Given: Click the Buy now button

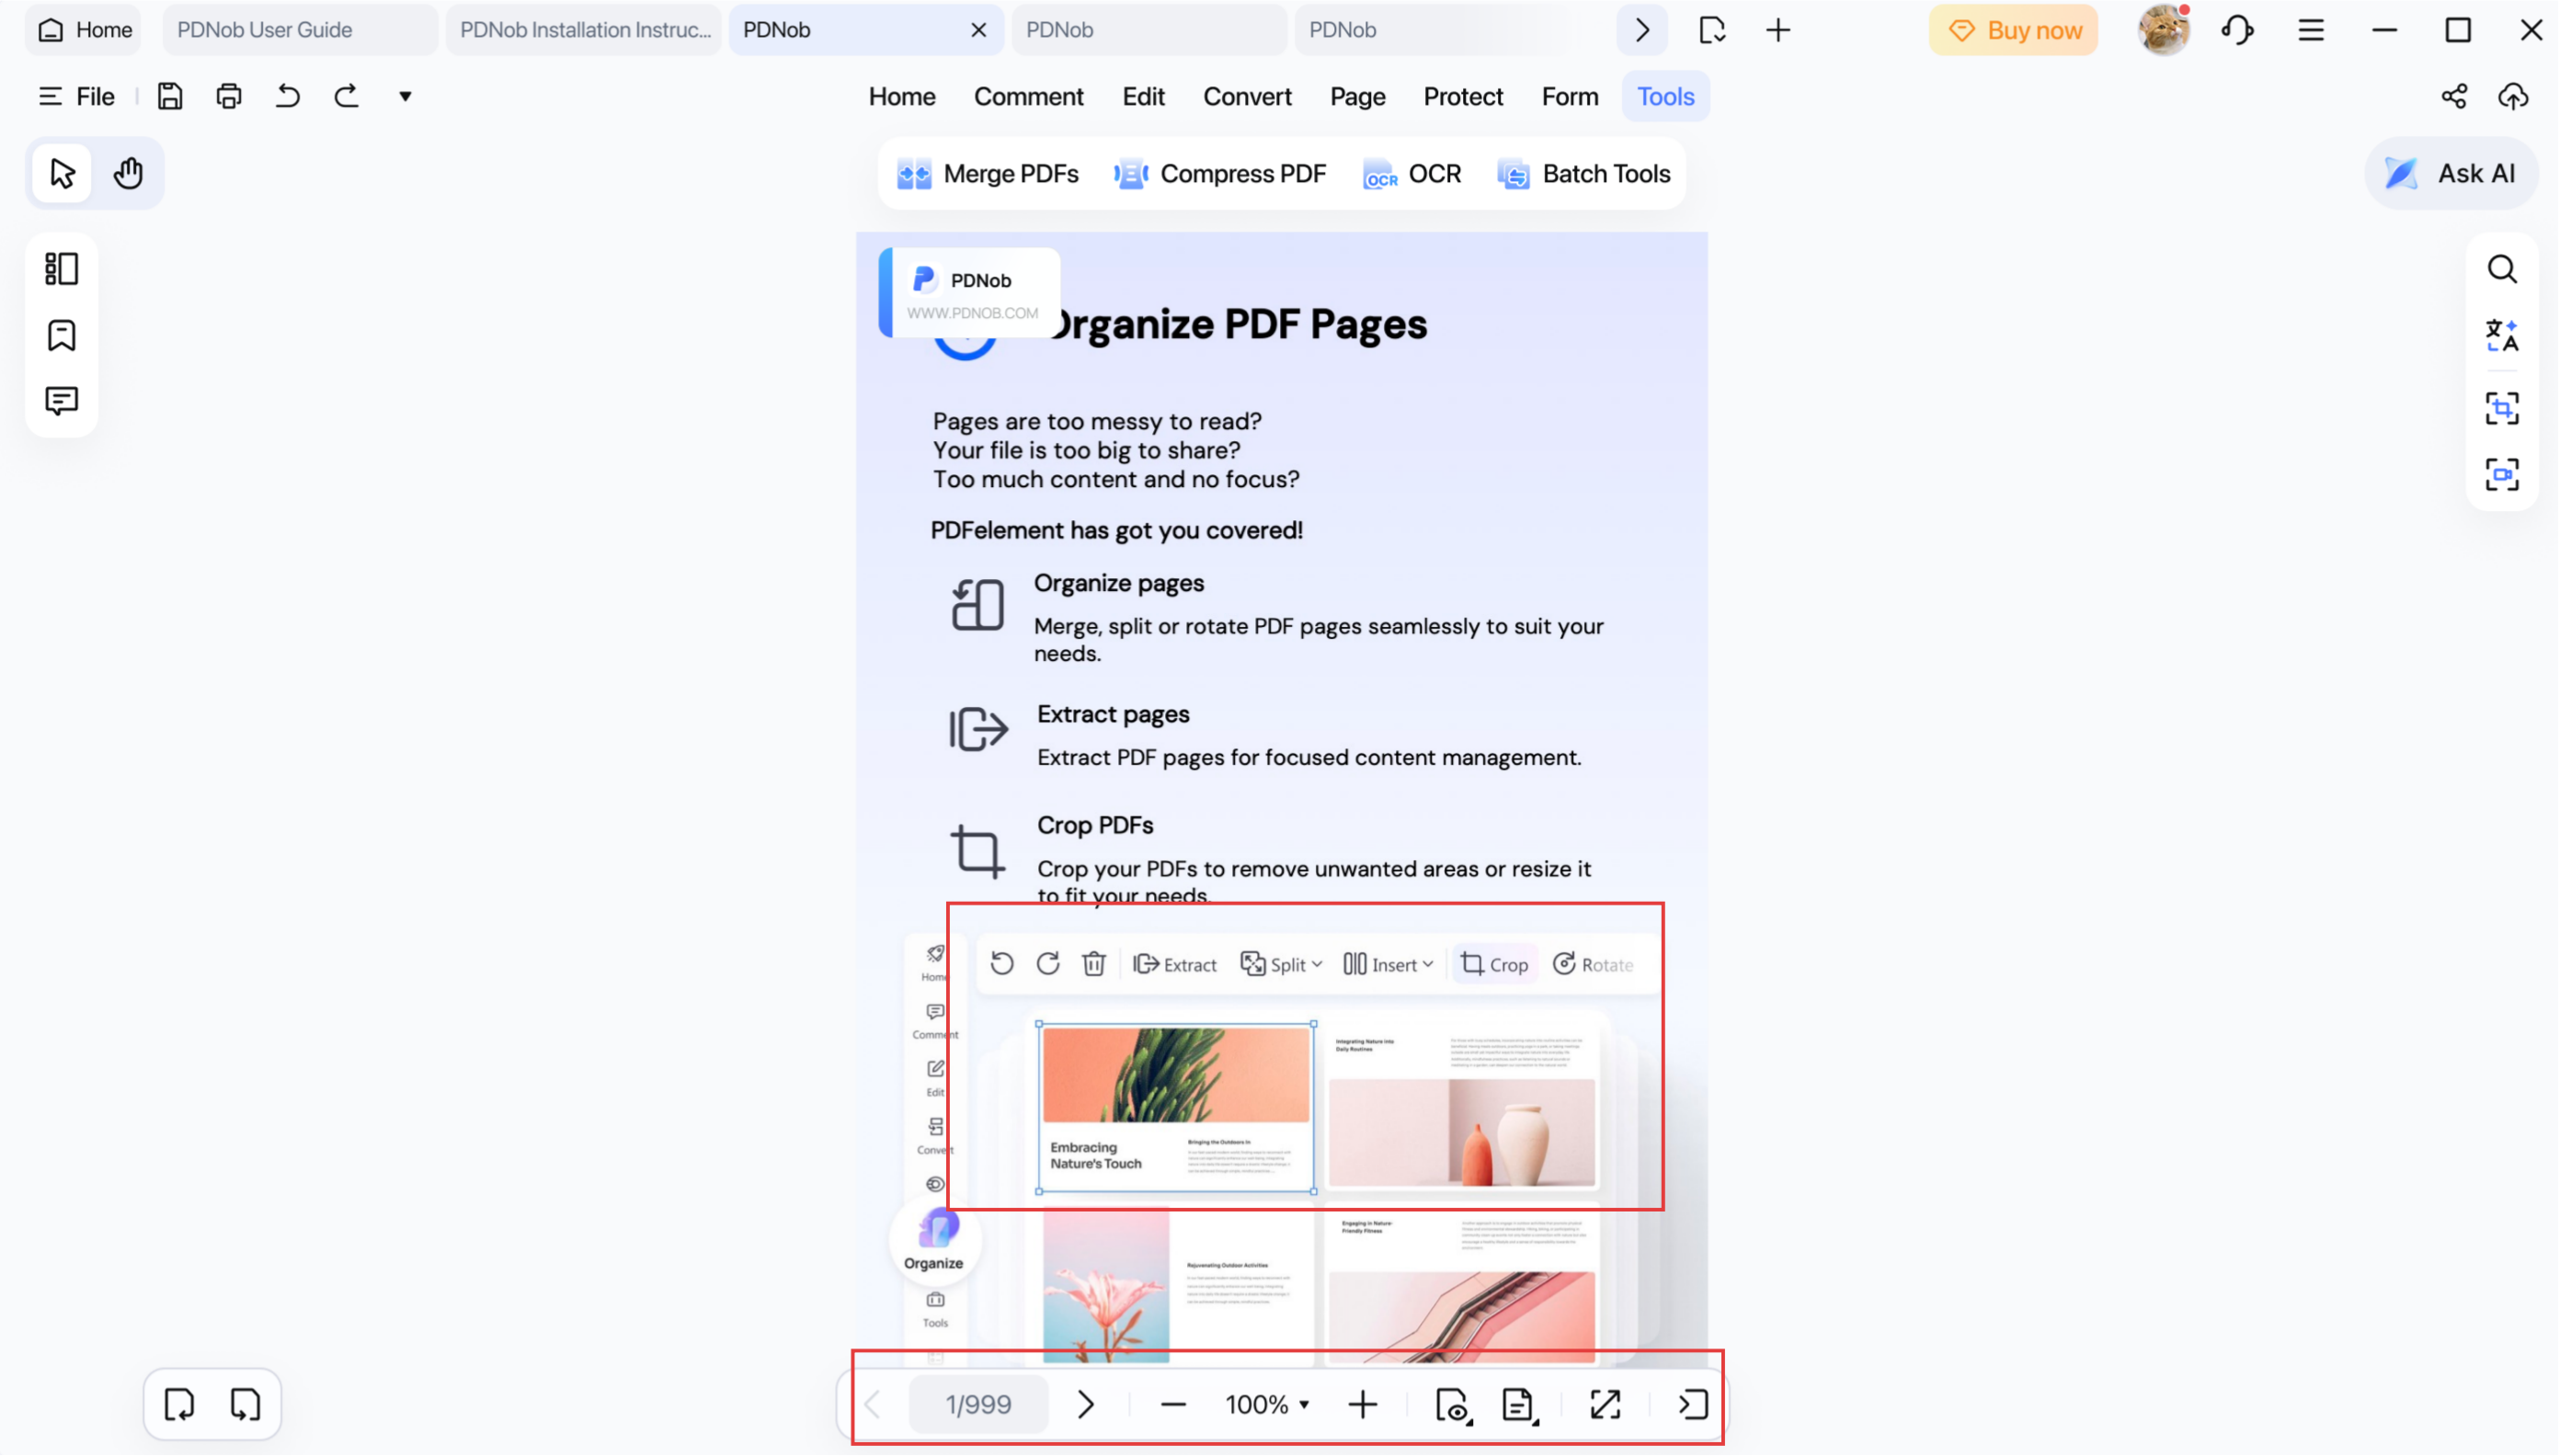Looking at the screenshot, I should (2012, 29).
